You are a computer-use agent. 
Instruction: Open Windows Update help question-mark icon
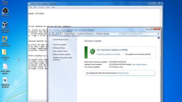[159, 38]
